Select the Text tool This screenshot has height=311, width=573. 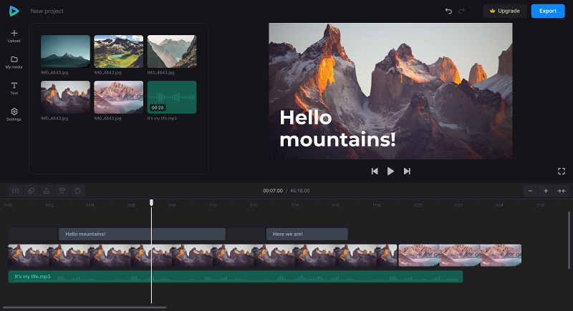14,88
